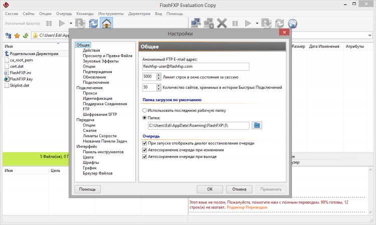The image size is (376, 225).
Task: Click the local browser pause icon
Action: click(x=49, y=24)
